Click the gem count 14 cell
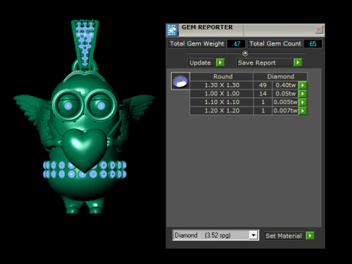 click(263, 94)
